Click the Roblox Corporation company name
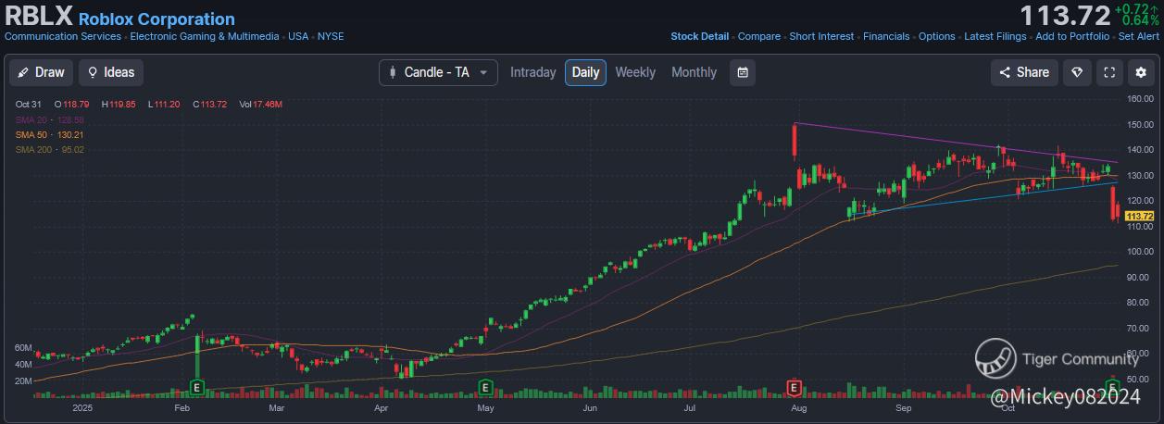This screenshot has height=424, width=1164. [x=156, y=19]
